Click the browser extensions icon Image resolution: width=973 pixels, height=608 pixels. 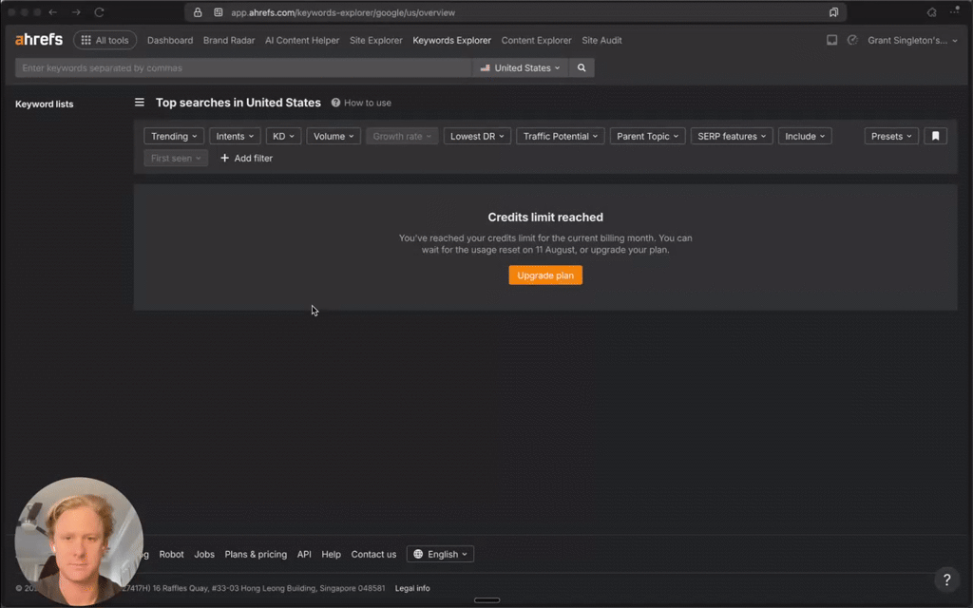pyautogui.click(x=931, y=12)
